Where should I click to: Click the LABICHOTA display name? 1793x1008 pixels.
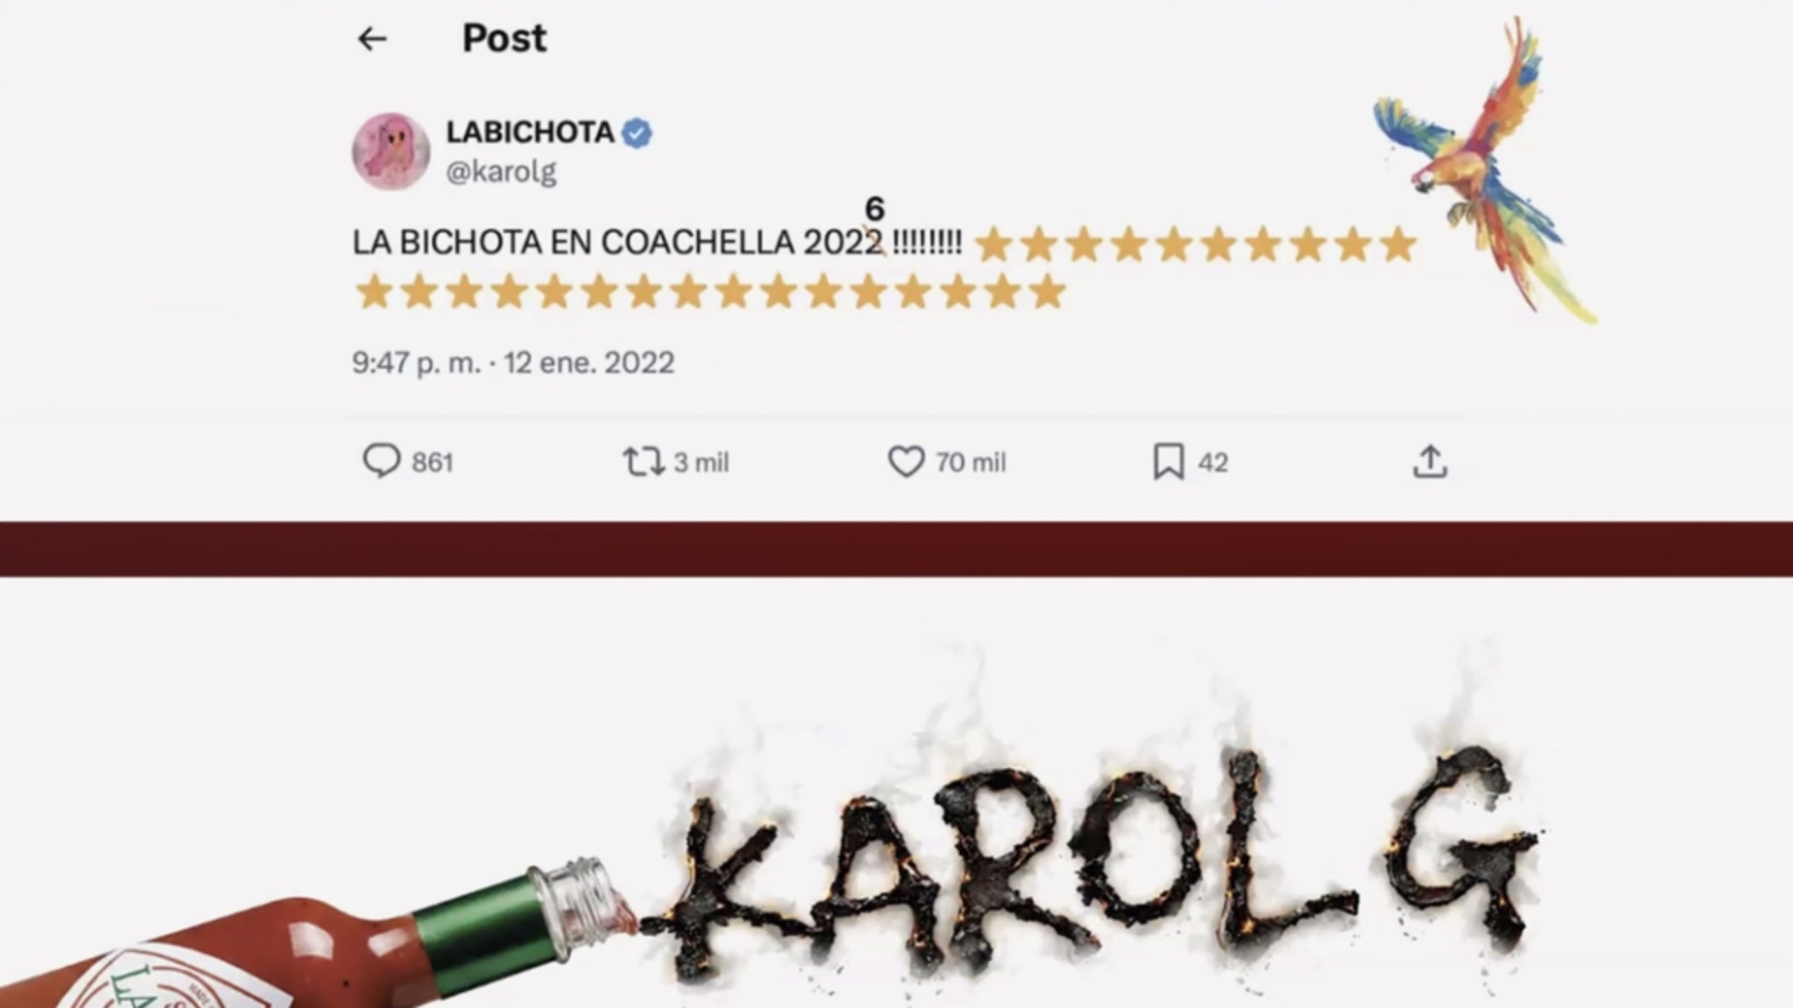(530, 132)
